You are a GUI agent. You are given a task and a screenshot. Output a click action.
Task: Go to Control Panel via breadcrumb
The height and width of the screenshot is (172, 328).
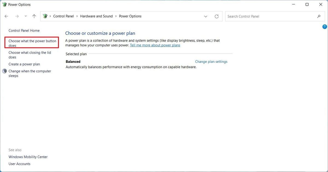(x=63, y=16)
